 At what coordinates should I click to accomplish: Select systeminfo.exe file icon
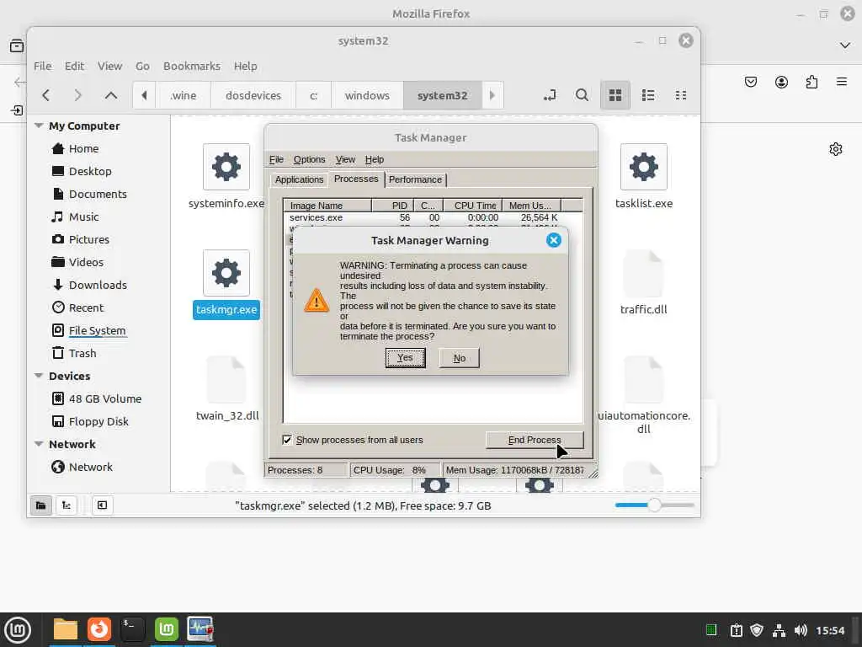[x=226, y=167]
